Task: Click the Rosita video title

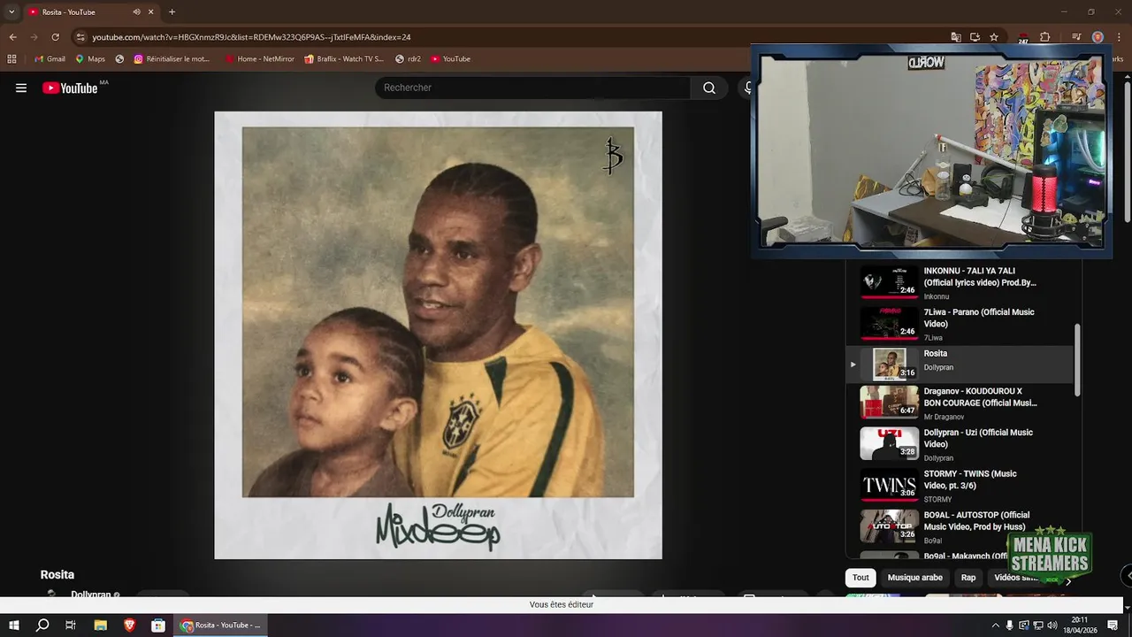Action: pyautogui.click(x=57, y=574)
